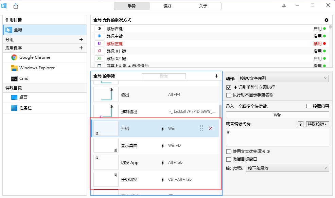Click the 退出 gesture thumbnail

click(106, 94)
